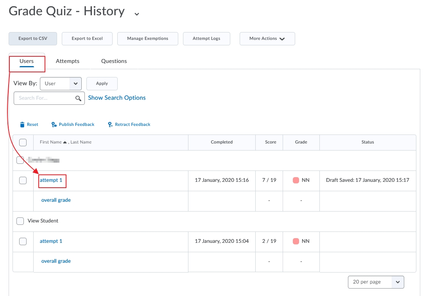Image resolution: width=432 pixels, height=296 pixels.
Task: Open the Attempt Logs button
Action: click(206, 39)
